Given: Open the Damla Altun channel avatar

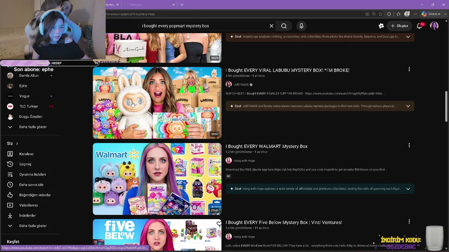Looking at the screenshot, I should [x=10, y=76].
